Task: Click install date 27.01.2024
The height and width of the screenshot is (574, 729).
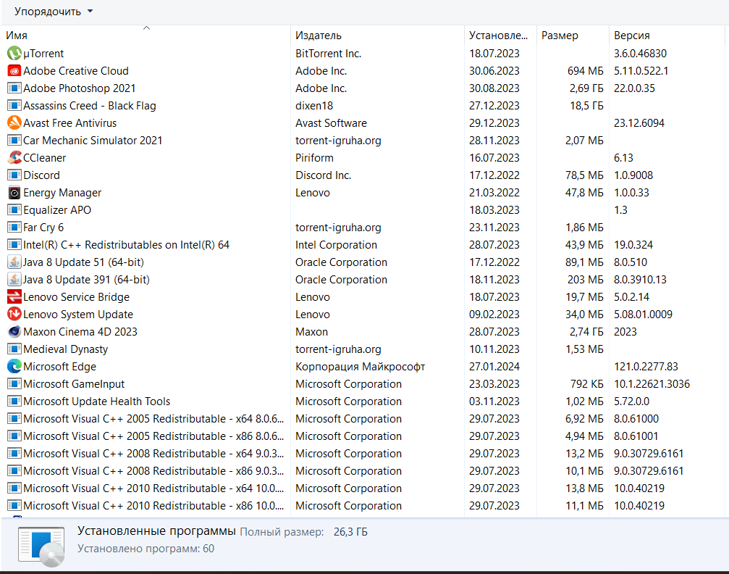Action: pyautogui.click(x=494, y=367)
